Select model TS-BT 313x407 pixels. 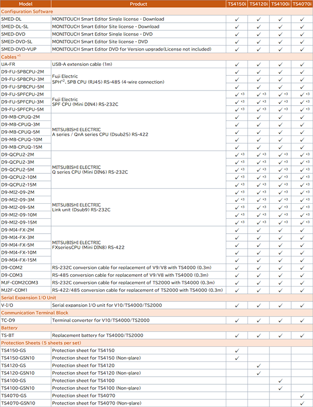8,335
